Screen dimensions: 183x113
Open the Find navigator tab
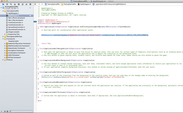click(11, 4)
